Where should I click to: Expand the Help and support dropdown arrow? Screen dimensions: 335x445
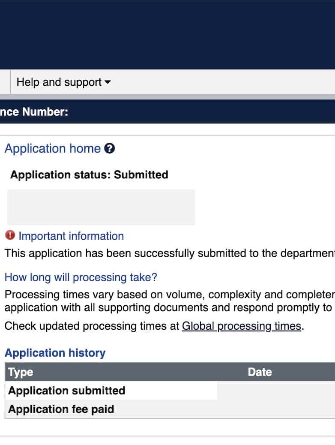[108, 82]
